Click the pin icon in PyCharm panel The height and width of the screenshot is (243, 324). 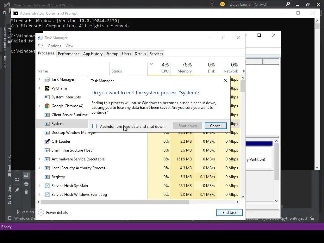(x=17, y=190)
